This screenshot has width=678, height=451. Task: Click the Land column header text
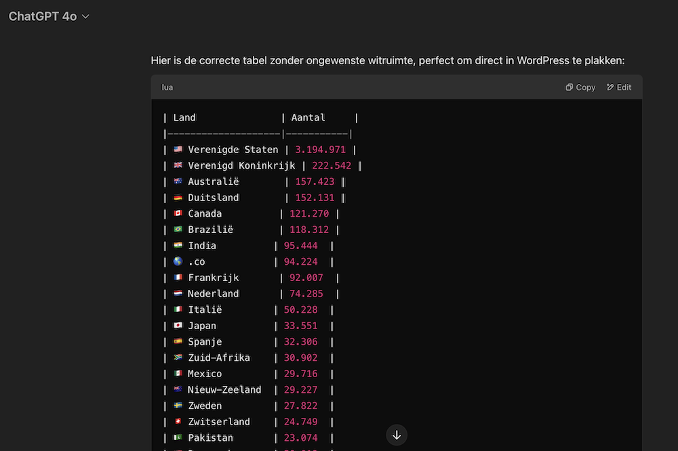point(184,118)
